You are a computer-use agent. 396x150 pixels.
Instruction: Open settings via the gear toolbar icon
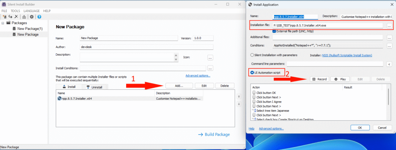pos(32,17)
